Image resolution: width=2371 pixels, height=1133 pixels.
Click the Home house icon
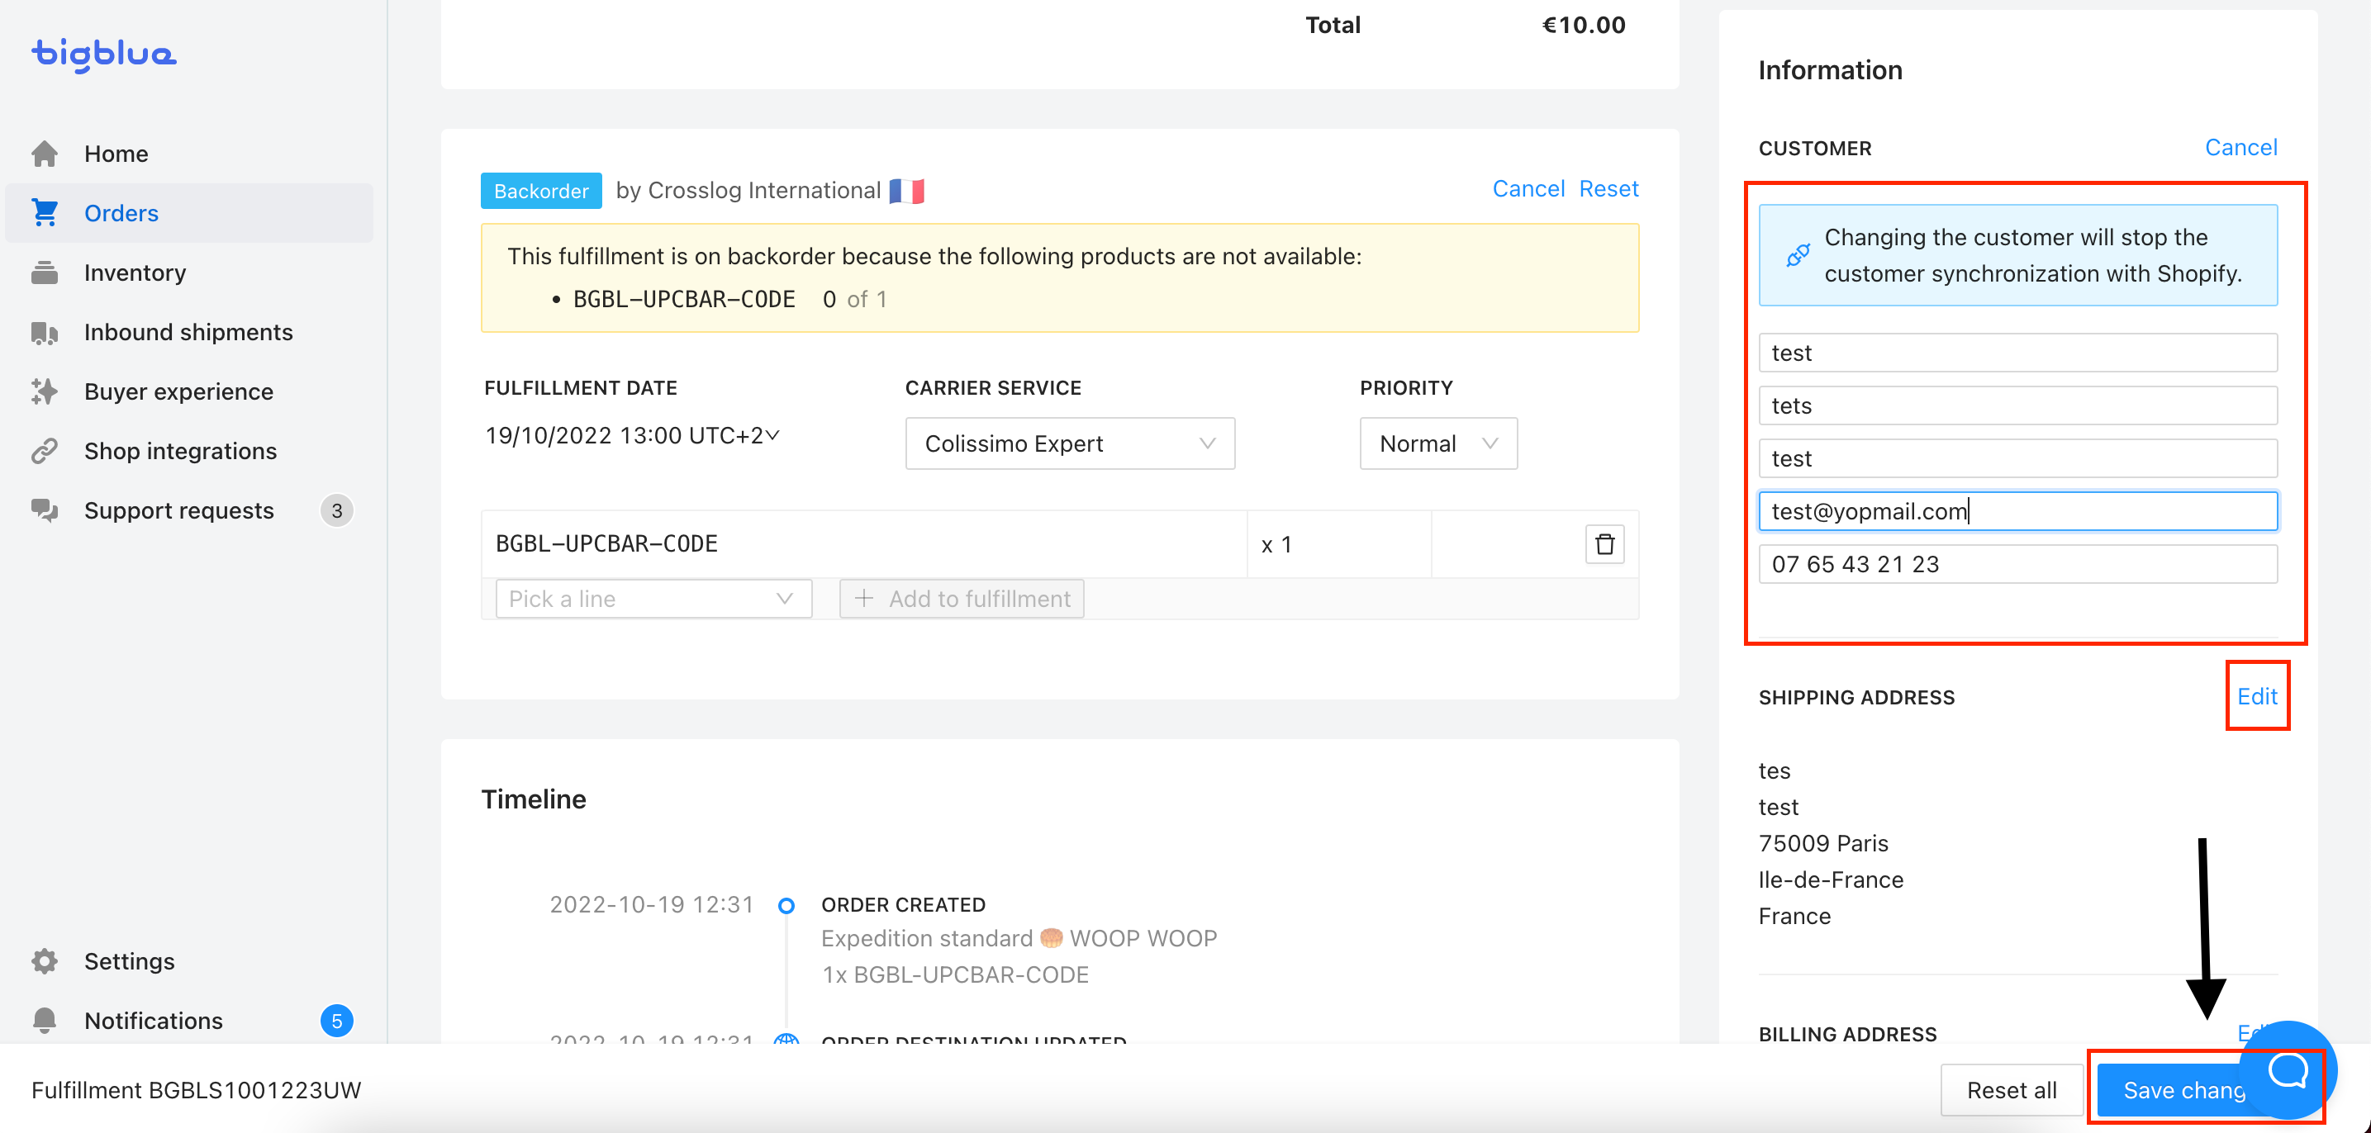point(44,154)
